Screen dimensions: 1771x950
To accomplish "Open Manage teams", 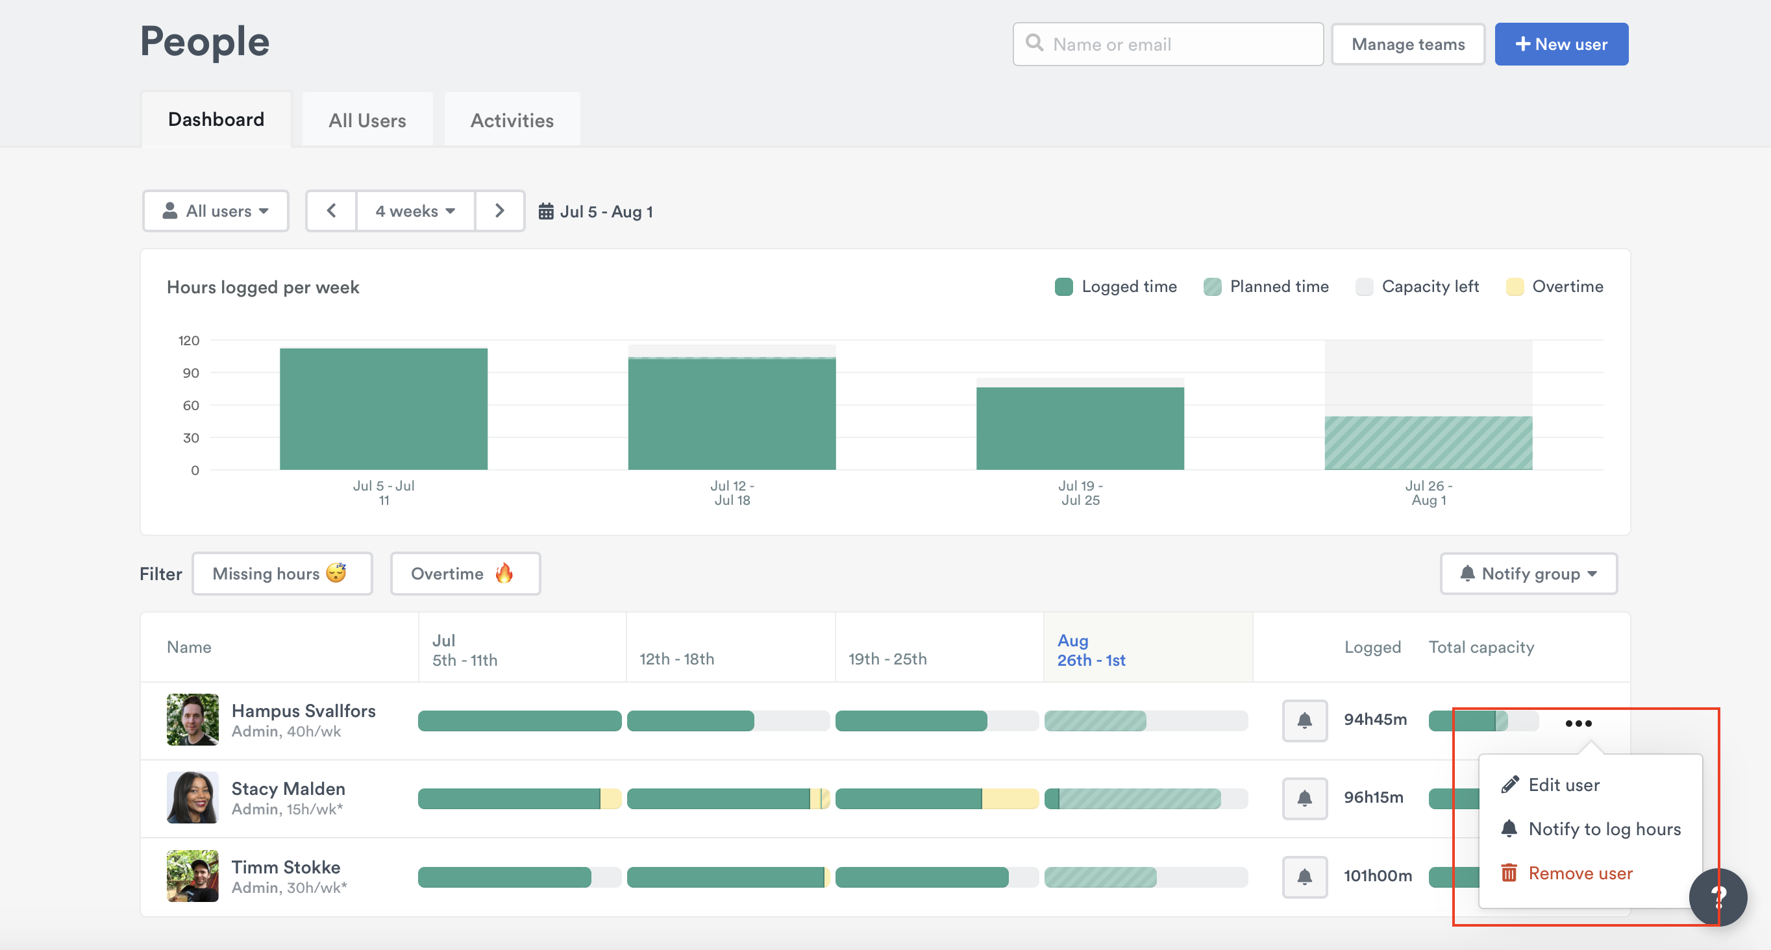I will [1407, 44].
